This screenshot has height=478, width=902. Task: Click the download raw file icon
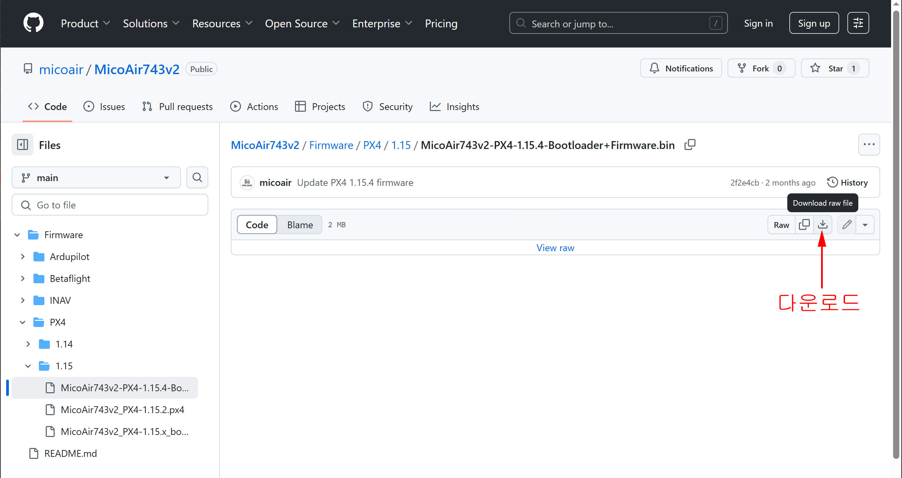822,224
